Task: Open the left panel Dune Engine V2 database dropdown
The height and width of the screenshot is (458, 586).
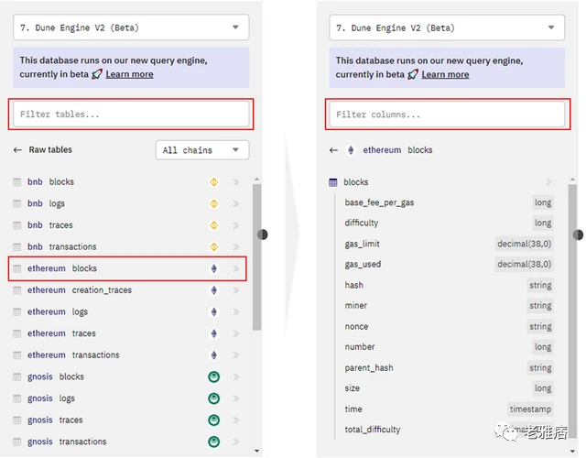Action: point(131,27)
